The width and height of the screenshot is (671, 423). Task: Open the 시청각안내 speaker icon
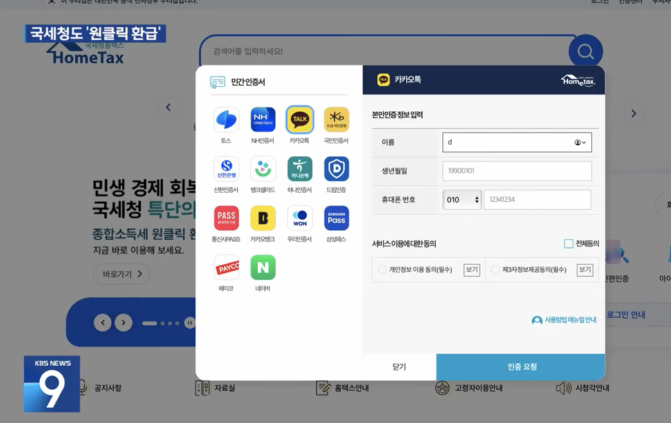(x=564, y=388)
